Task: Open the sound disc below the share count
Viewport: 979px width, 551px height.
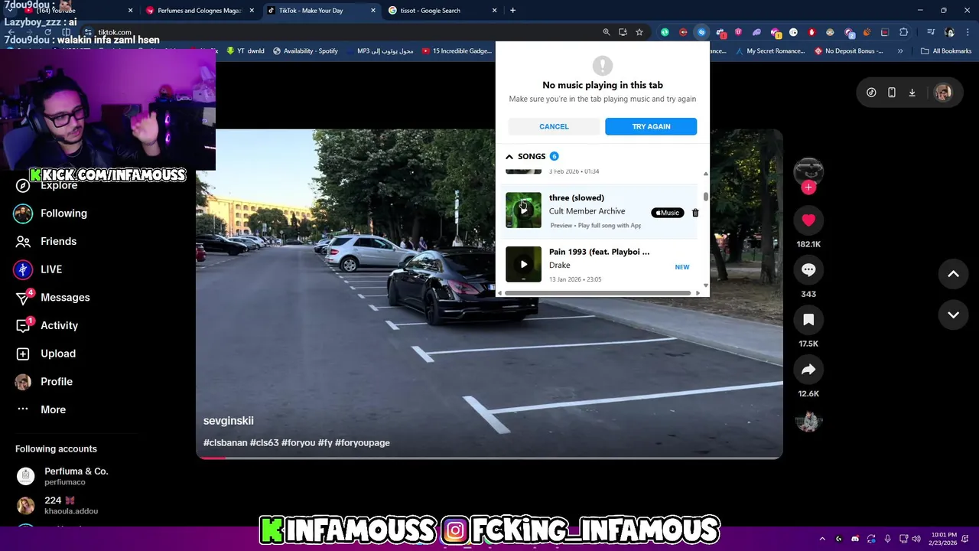Action: [x=808, y=421]
